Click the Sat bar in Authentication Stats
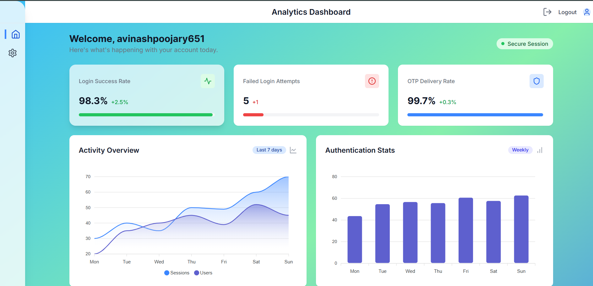Viewport: 593px width, 286px height. (x=493, y=232)
